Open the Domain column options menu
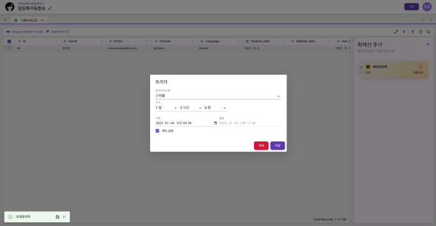The width and height of the screenshot is (436, 226). click(192, 42)
